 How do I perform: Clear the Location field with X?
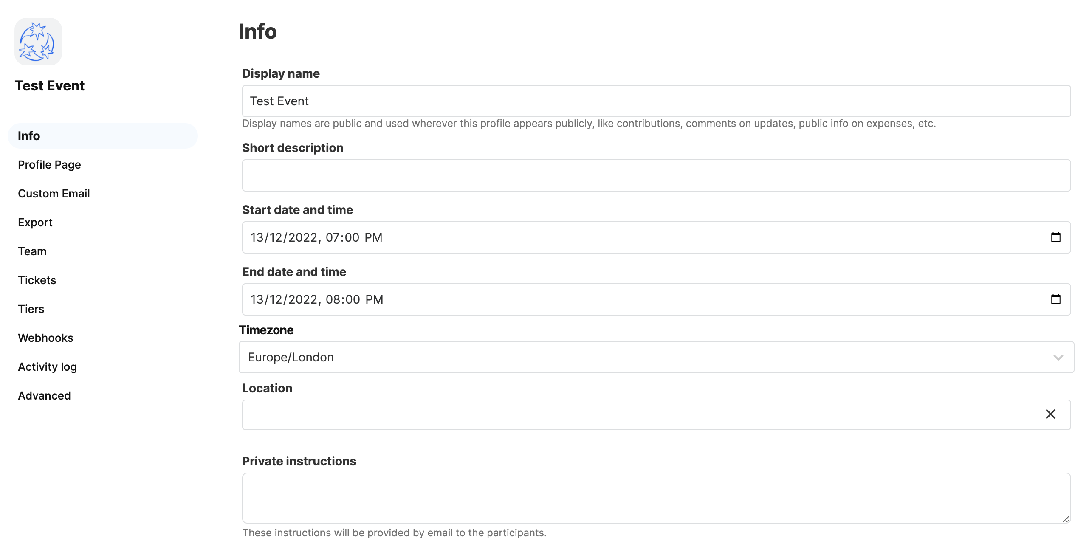(x=1050, y=414)
